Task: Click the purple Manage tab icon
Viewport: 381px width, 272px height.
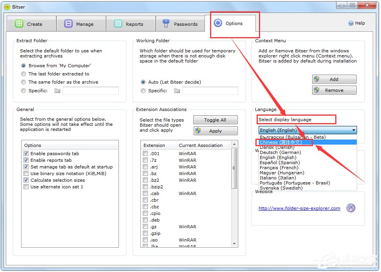Action: coord(68,24)
